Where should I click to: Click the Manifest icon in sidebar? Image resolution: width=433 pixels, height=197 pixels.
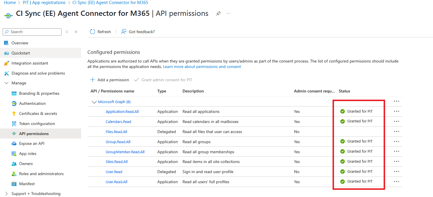click(14, 184)
